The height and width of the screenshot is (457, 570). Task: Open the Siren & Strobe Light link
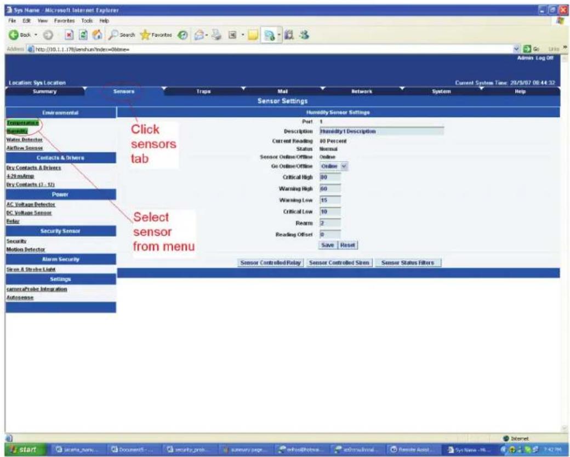(x=31, y=270)
